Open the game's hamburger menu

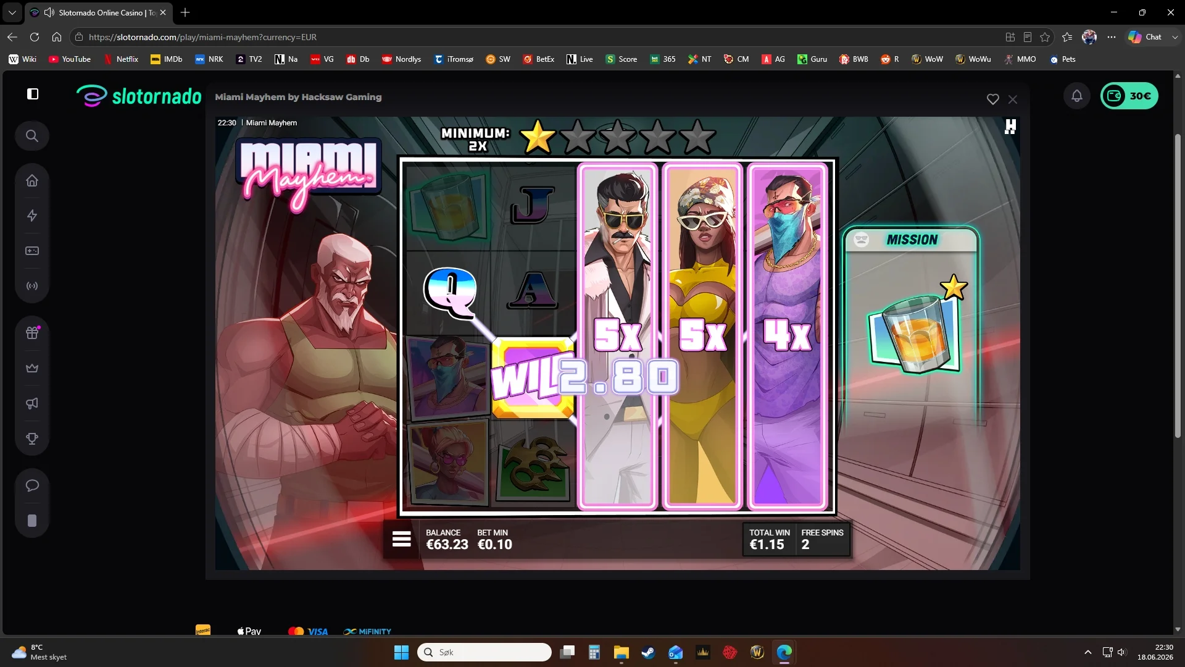pos(401,539)
